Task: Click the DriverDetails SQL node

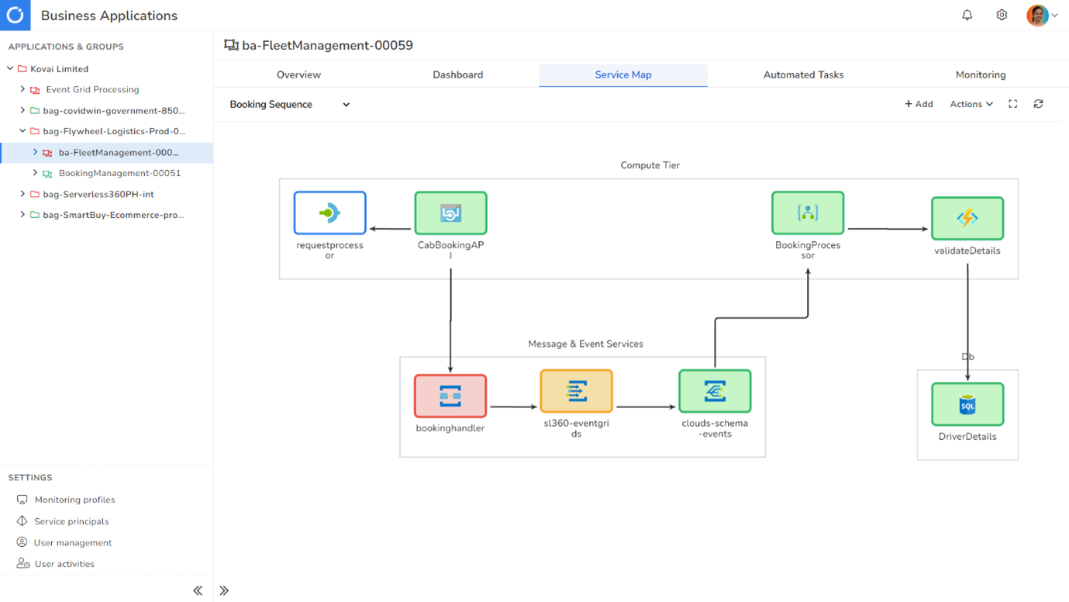Action: coord(967,404)
